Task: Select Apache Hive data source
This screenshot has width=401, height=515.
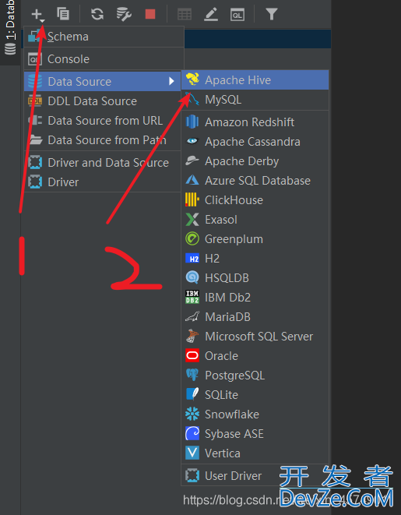Action: coord(255,79)
